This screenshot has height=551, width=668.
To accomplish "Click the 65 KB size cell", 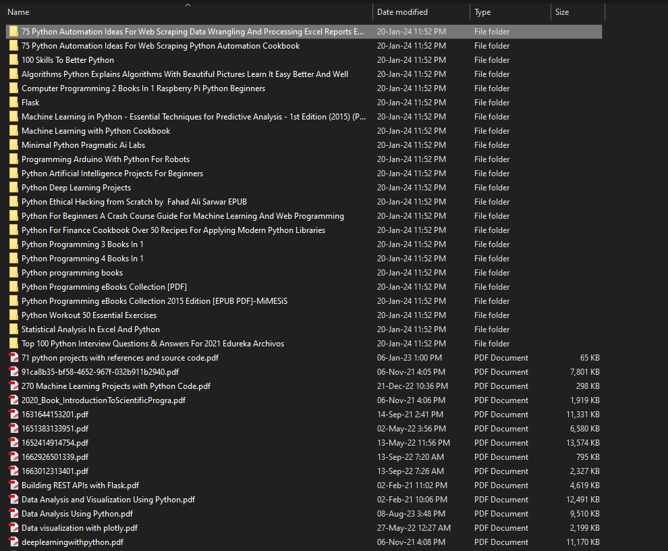I will click(590, 357).
